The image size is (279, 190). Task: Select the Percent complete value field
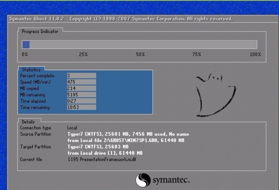(x=81, y=76)
